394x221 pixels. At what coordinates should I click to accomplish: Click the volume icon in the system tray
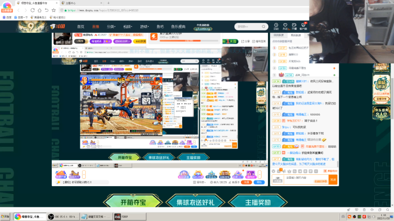pyautogui.click(x=374, y=217)
